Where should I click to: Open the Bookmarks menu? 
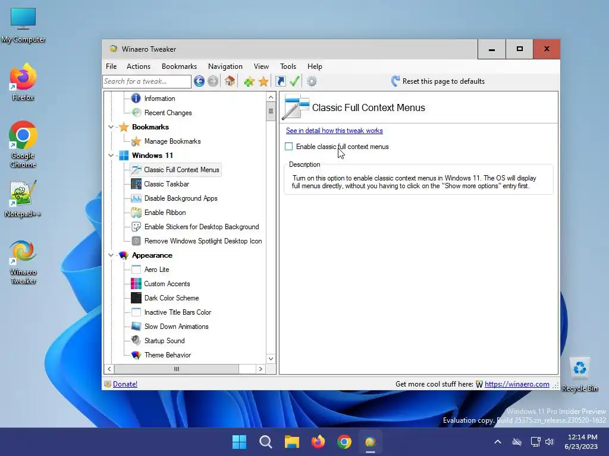(x=179, y=66)
